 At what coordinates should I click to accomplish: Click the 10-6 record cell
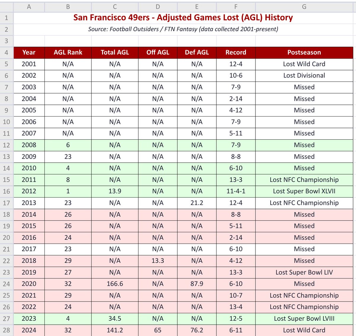pos(236,76)
